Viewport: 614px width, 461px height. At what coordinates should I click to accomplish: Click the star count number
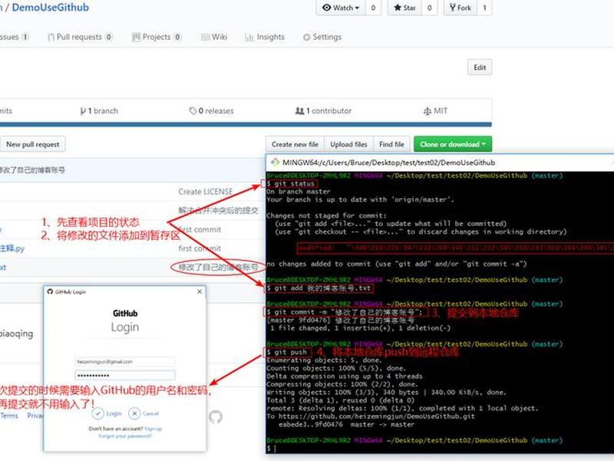point(429,8)
